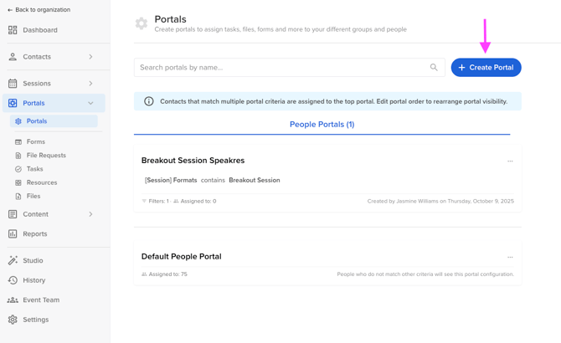Viewport: 561px width, 343px height.
Task: Open the Forms submenu item
Action: click(x=35, y=142)
